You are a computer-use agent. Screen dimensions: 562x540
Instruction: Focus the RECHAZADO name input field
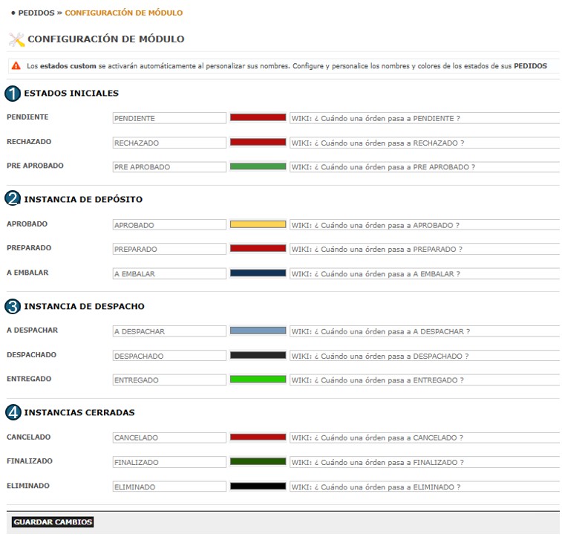point(169,143)
